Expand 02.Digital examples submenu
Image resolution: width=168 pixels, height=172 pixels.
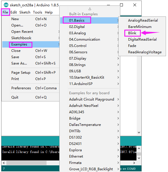click(90, 27)
